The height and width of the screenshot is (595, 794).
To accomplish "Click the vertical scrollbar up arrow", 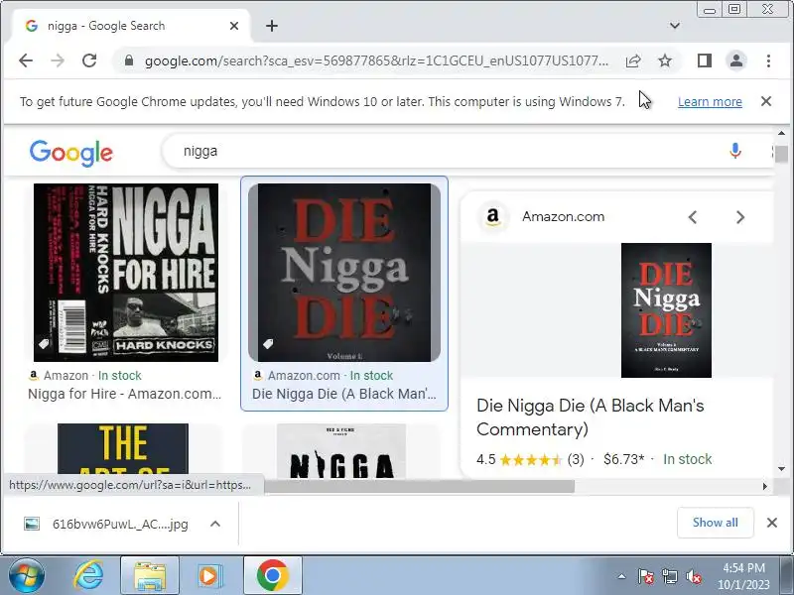I will tap(781, 133).
